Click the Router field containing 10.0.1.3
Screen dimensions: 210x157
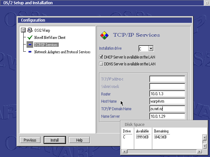167,94
